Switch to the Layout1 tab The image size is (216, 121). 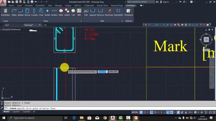[16, 112]
